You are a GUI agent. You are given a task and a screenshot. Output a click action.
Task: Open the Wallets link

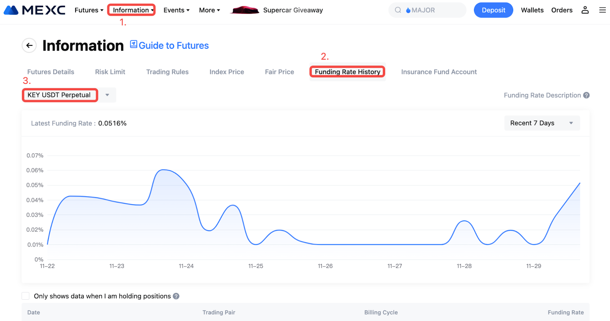point(532,10)
